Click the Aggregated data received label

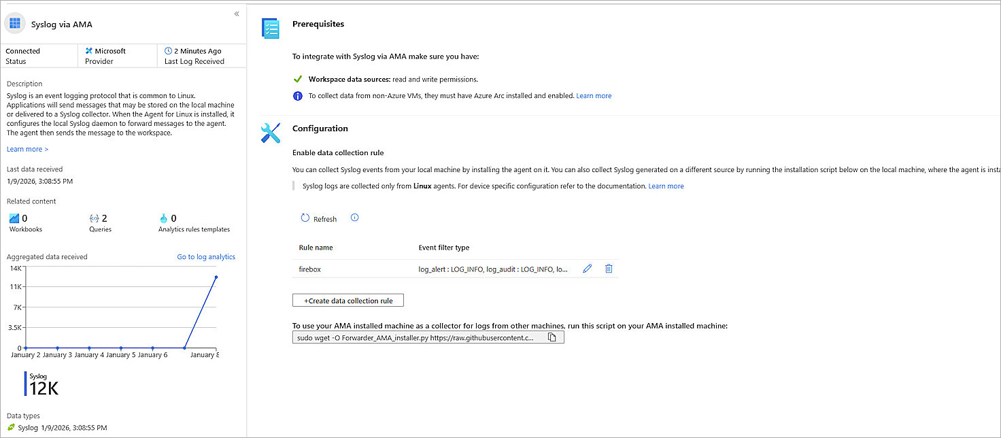coord(47,256)
